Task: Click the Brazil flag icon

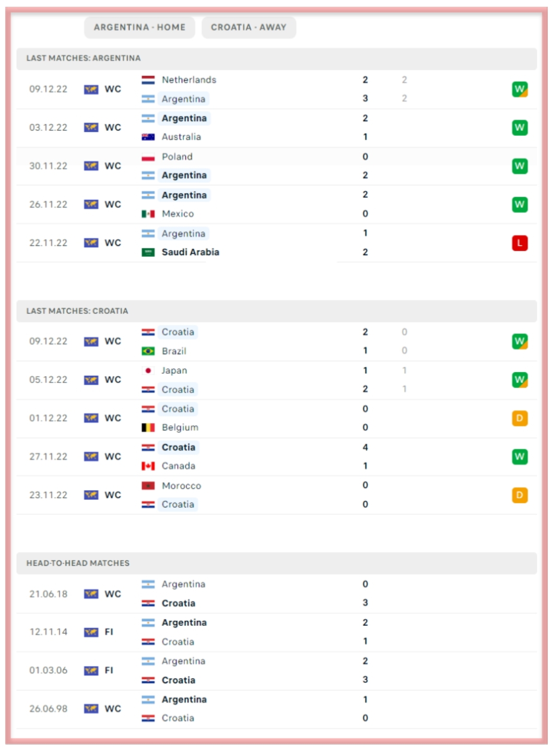Action: click(x=148, y=351)
